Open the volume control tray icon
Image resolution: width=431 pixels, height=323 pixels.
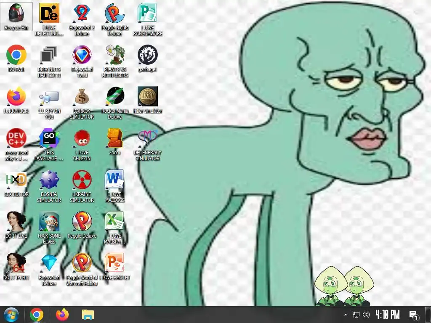(366, 315)
